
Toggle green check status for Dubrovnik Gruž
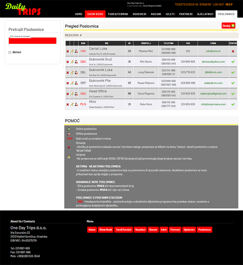[233, 62]
